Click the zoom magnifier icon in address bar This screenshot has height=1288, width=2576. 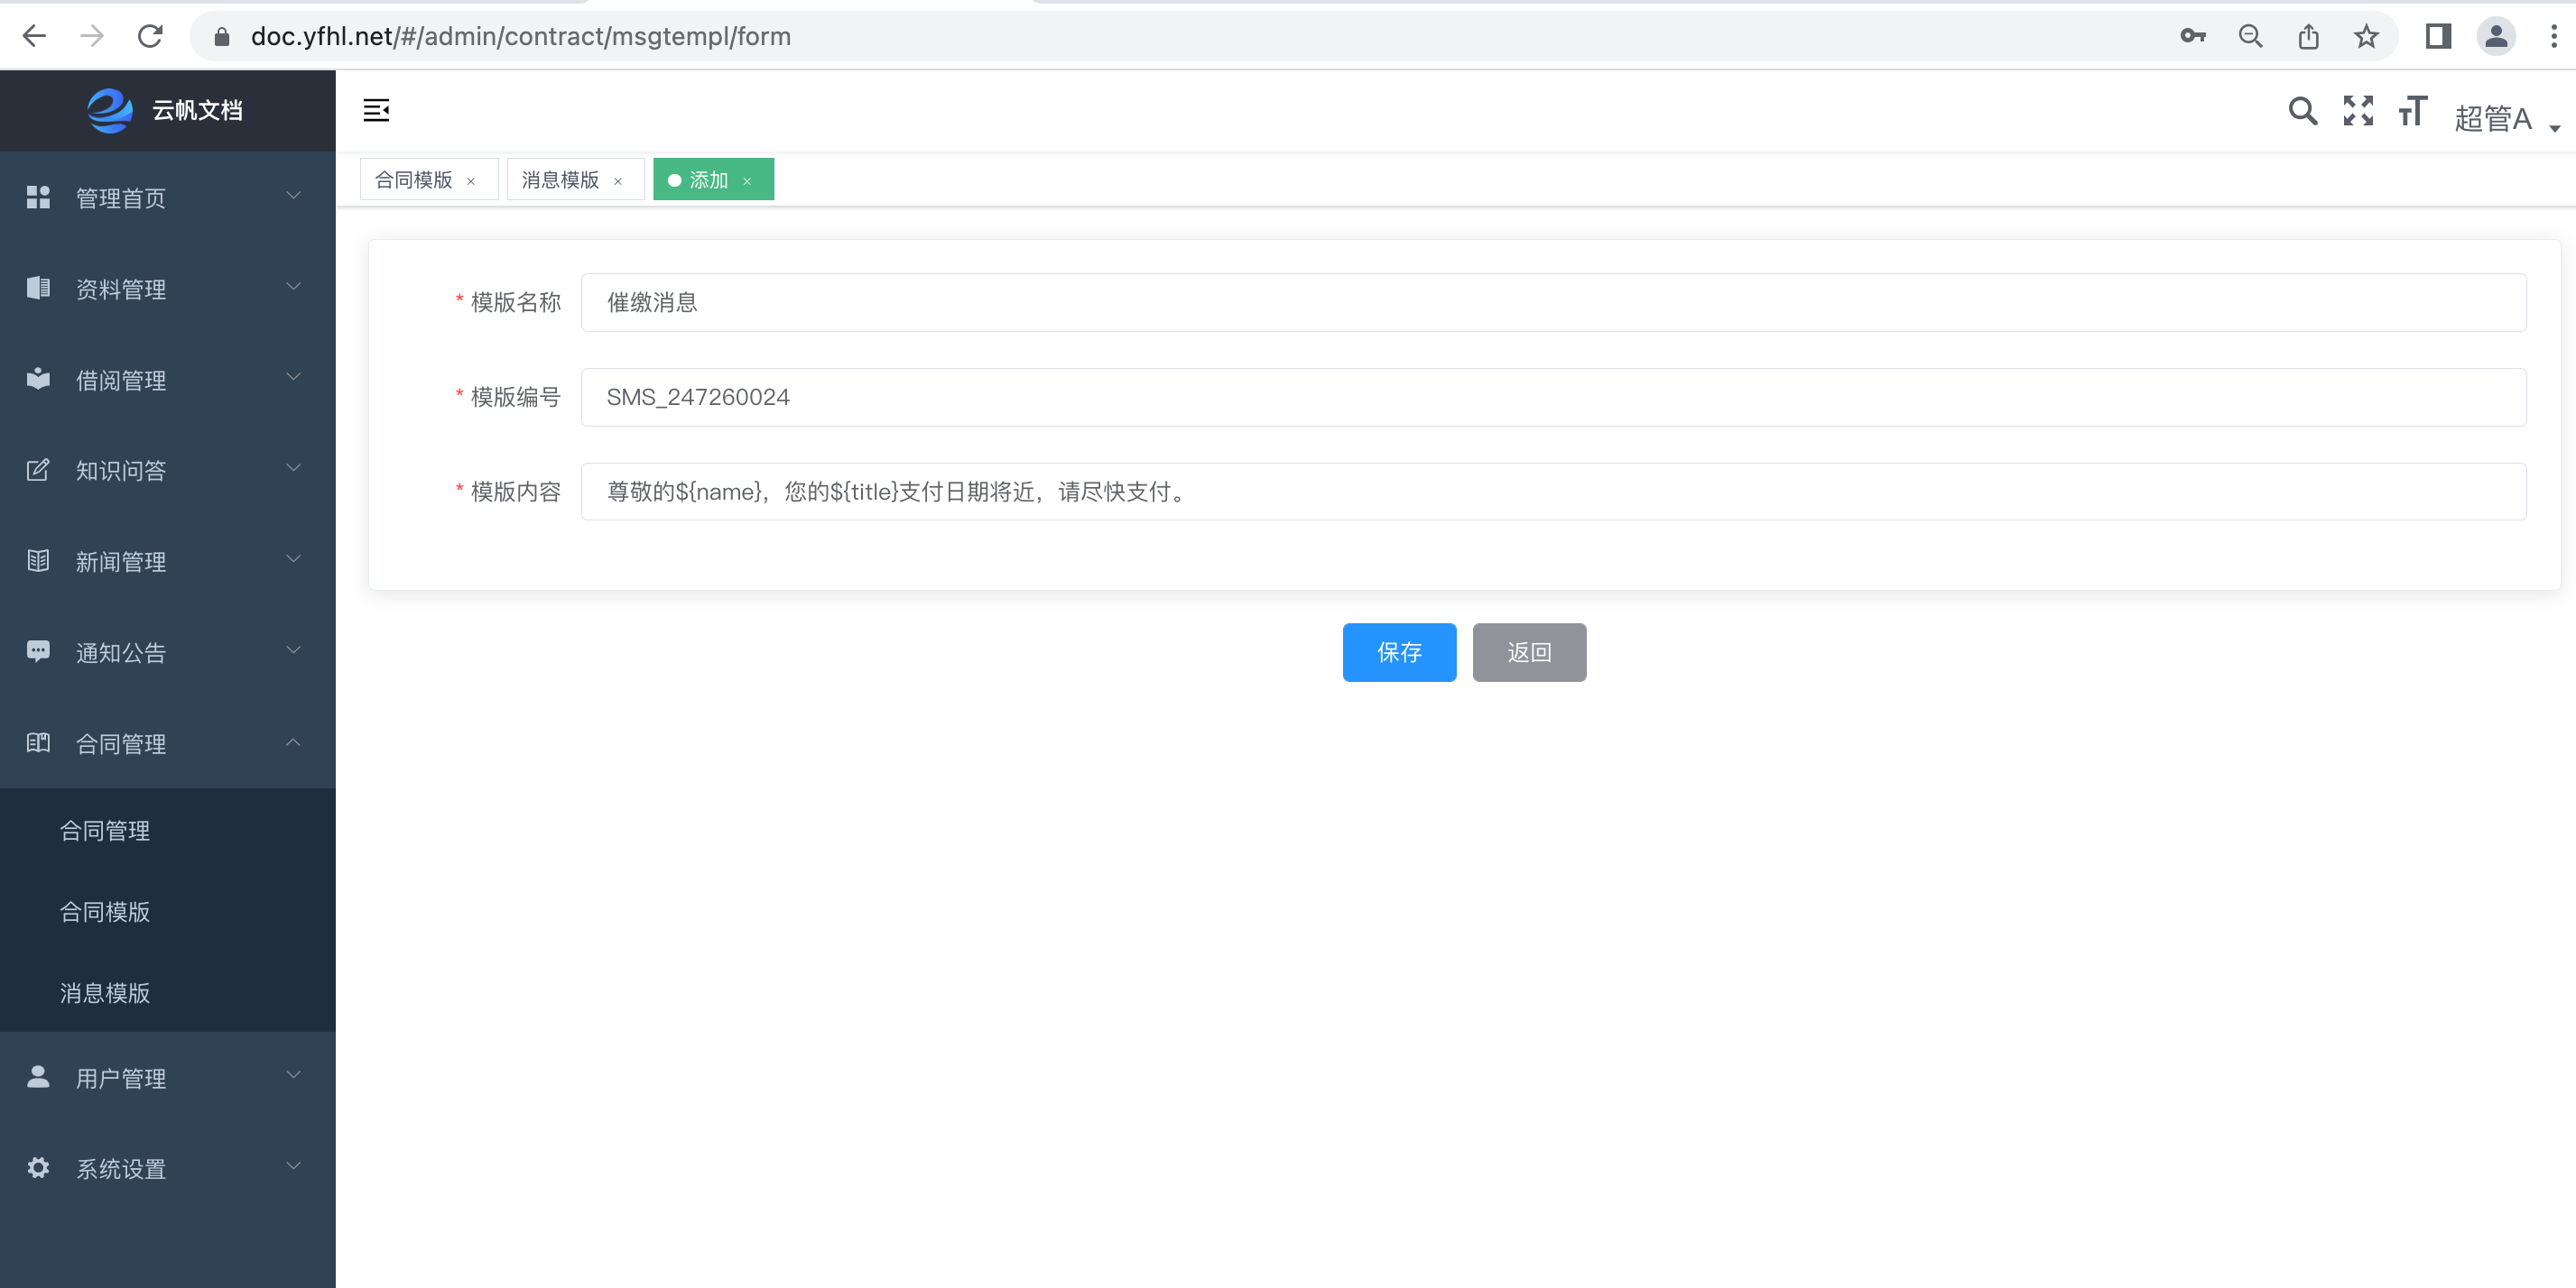pos(2250,36)
